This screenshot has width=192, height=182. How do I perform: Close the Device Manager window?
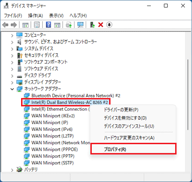point(183,6)
